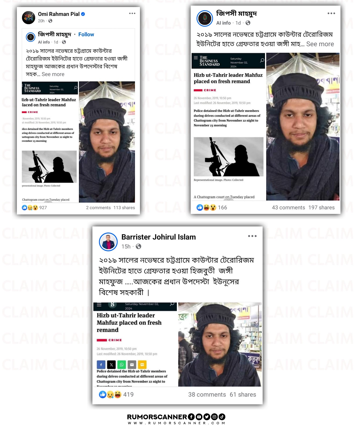This screenshot has height=430, width=355.
Task: Click the email share icon in the article
Action: (x=132, y=364)
